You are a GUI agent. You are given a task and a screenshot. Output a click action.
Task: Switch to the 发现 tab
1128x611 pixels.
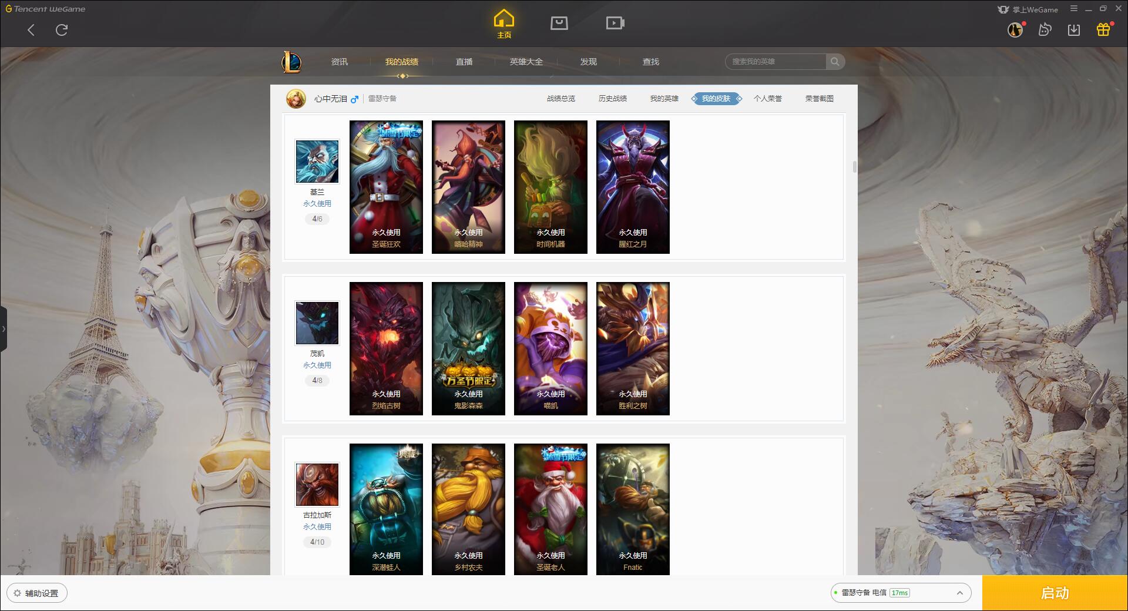(x=589, y=62)
